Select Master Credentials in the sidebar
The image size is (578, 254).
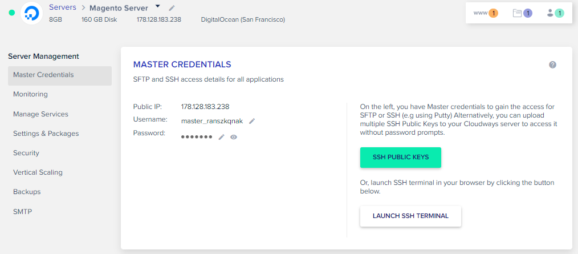coord(43,75)
